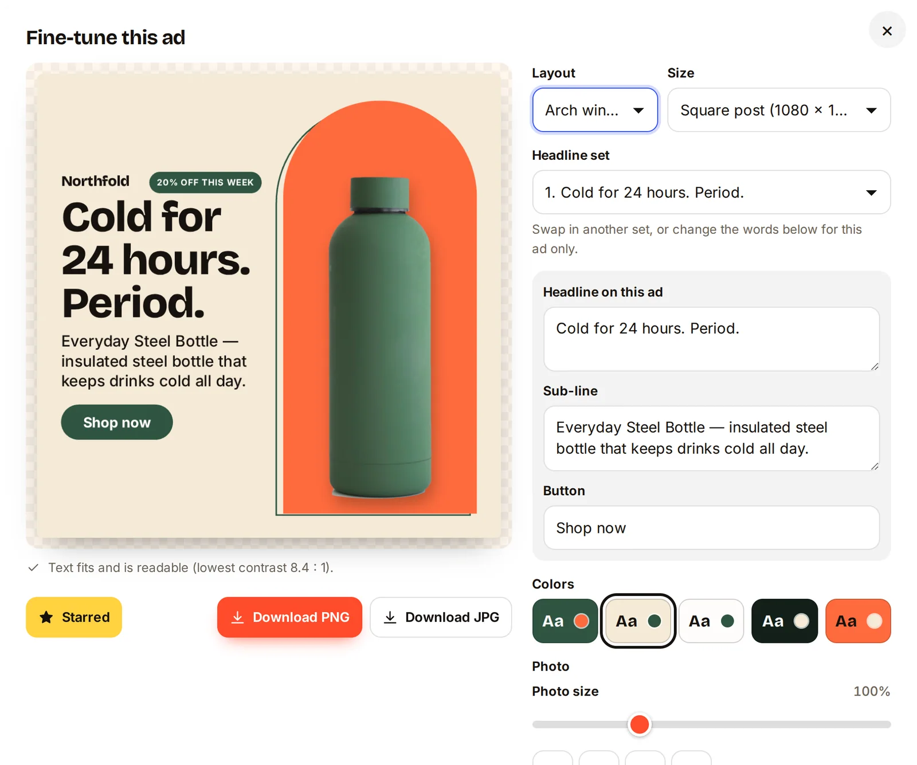Click the 'Everyday Steel Bottle' sub-line in preview
This screenshot has height=765, width=917.
(154, 361)
